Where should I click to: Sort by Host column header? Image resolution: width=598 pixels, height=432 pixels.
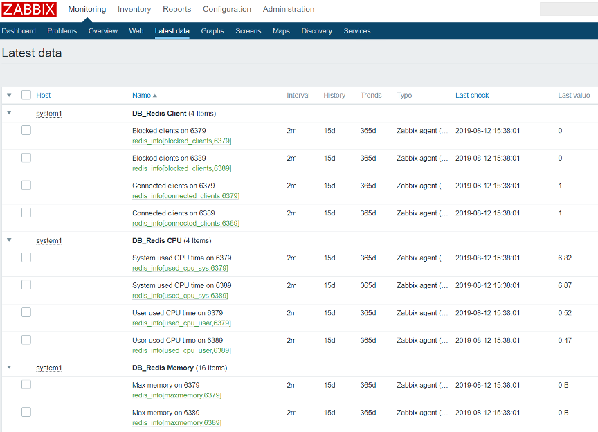pyautogui.click(x=44, y=95)
